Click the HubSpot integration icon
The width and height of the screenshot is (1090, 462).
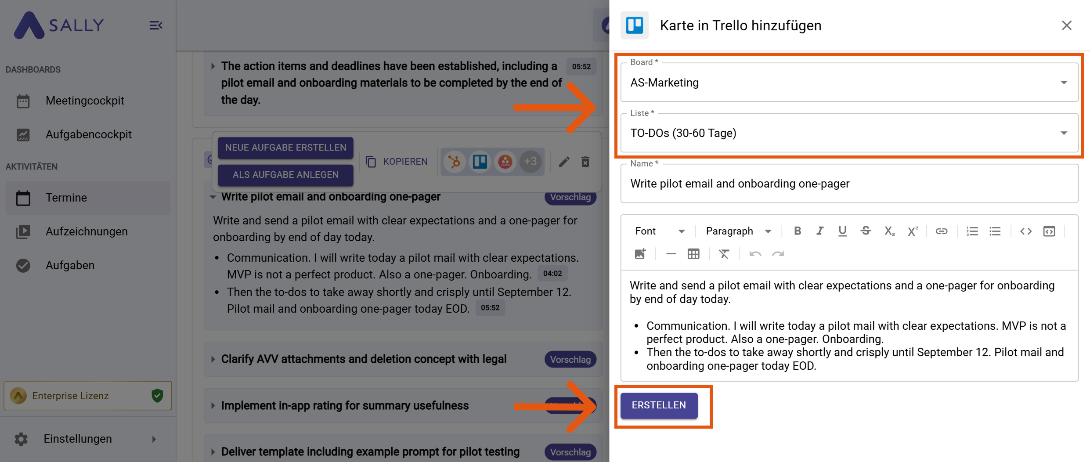point(454,162)
